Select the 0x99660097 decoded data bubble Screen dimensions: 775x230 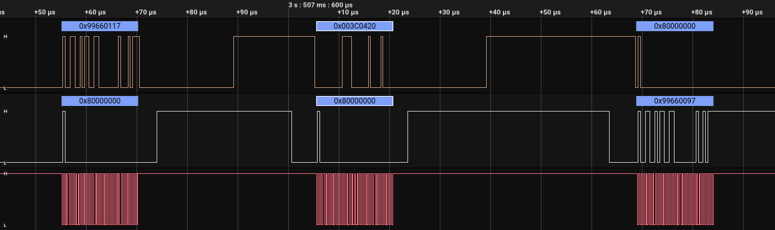point(675,100)
